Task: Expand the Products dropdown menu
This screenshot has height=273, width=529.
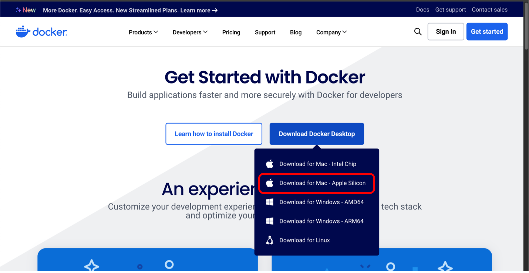Action: 143,33
